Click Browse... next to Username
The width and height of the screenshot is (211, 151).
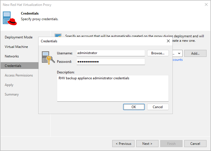point(158,53)
